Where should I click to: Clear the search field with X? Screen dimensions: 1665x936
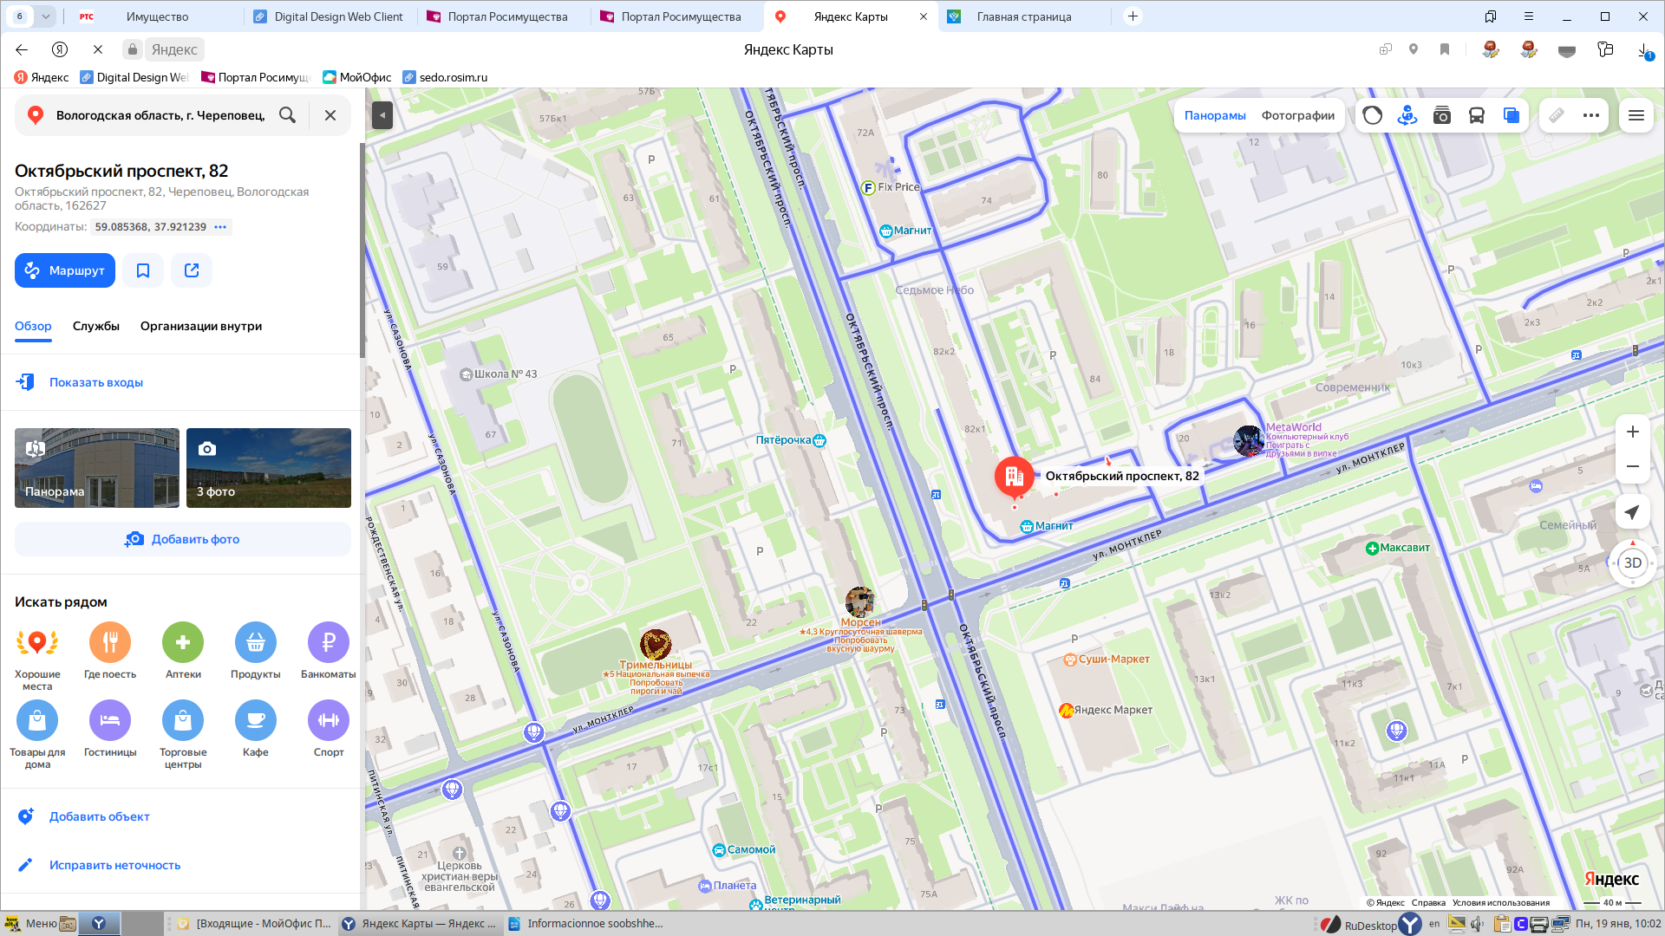coord(330,115)
